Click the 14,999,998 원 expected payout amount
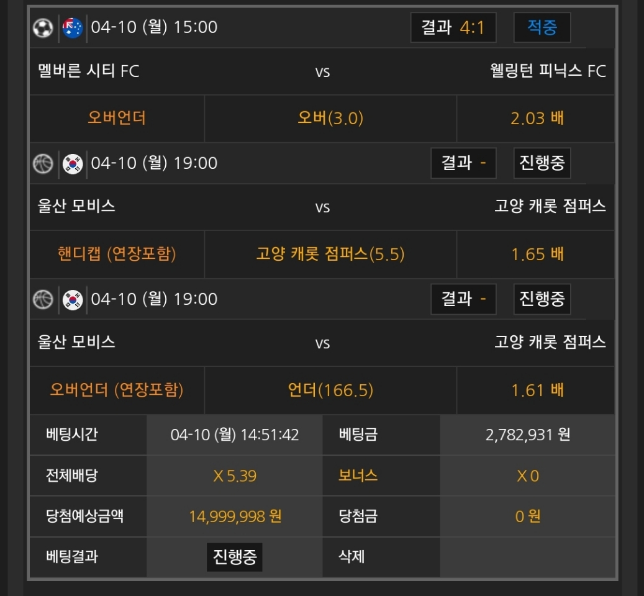The image size is (644, 596). 235,516
